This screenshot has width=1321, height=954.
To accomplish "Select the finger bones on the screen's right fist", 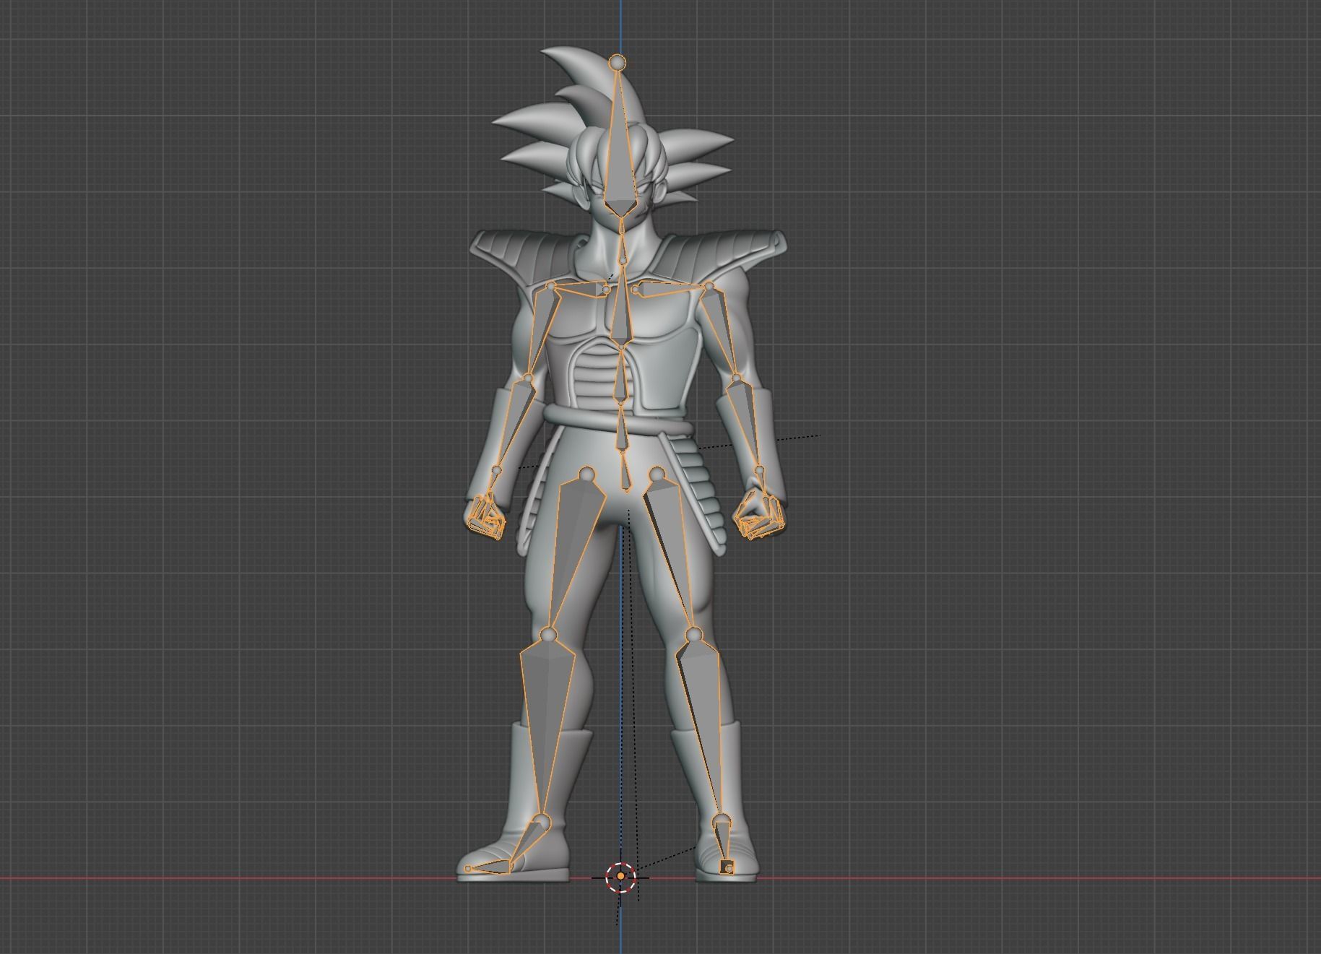I will pyautogui.click(x=760, y=516).
